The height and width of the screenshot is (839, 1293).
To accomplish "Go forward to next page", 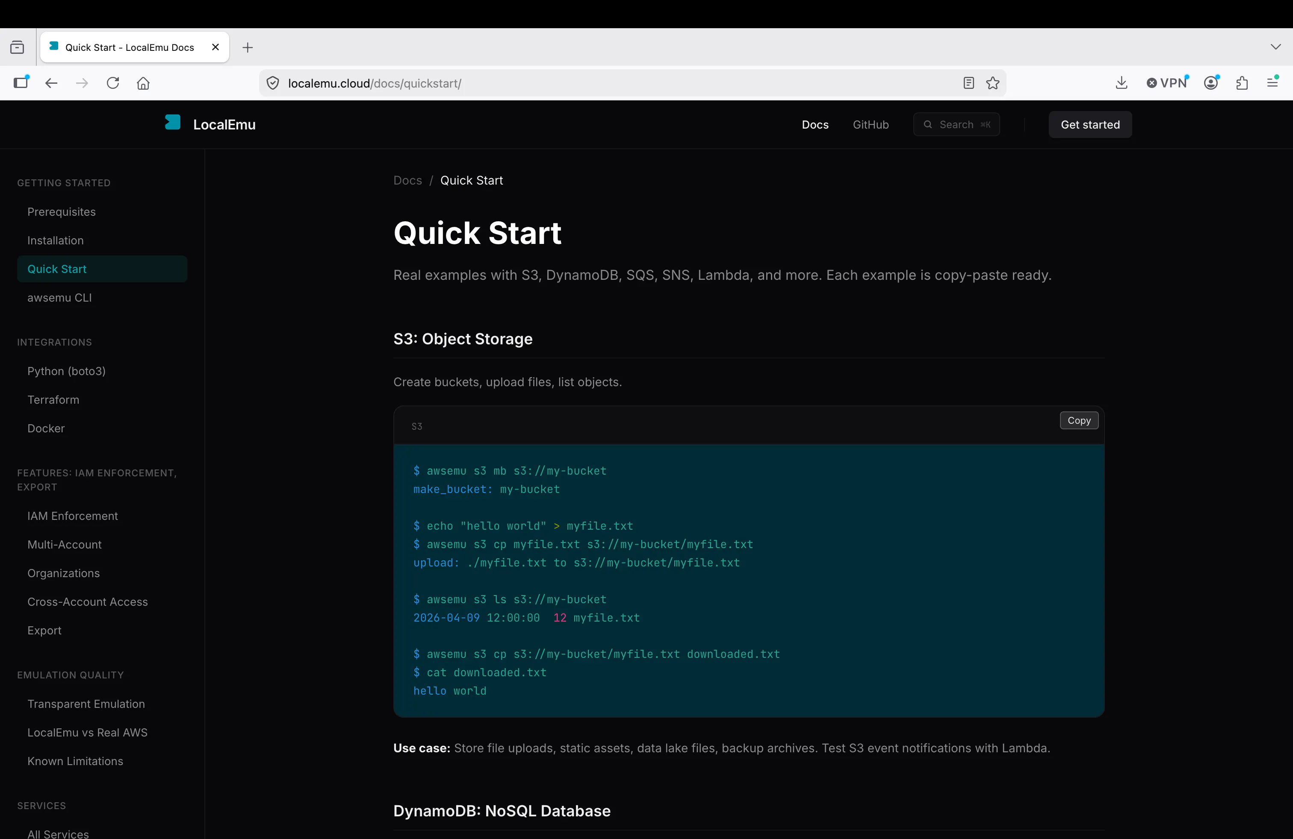I will [82, 83].
